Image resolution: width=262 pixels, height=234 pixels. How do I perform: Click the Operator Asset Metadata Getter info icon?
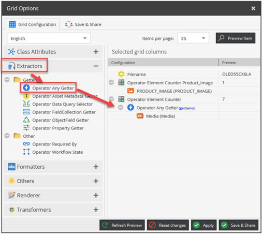(x=26, y=96)
